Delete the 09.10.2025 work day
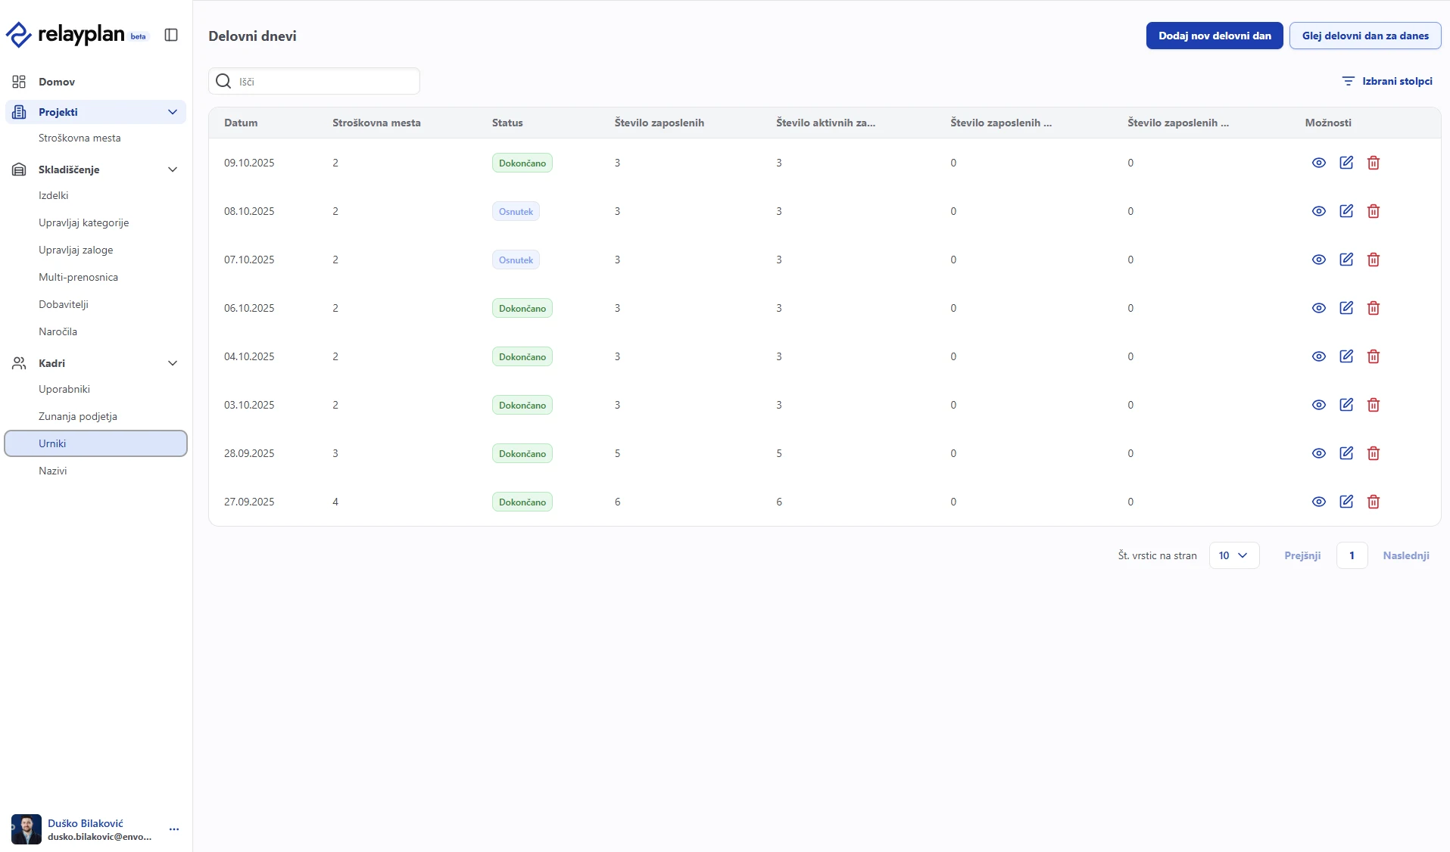Image resolution: width=1450 pixels, height=852 pixels. (1374, 163)
